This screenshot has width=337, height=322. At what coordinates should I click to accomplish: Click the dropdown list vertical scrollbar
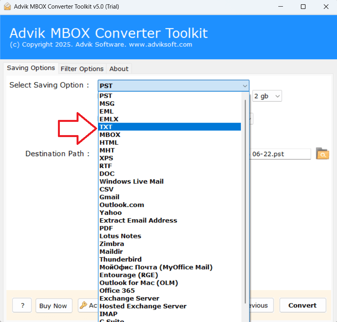(245, 201)
